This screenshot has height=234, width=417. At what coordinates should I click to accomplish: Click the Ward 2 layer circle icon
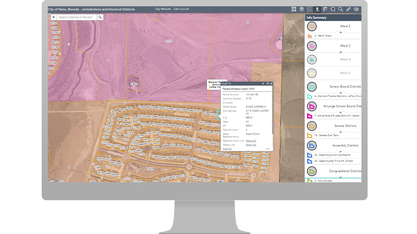312,26
